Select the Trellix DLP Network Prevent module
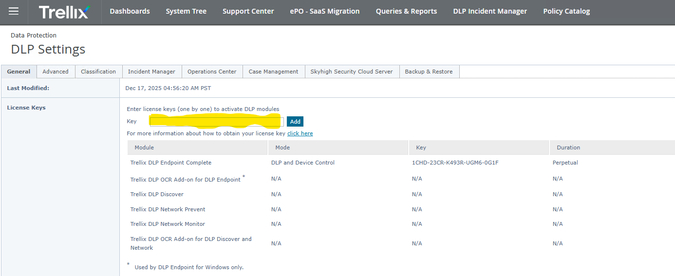Image resolution: width=675 pixels, height=276 pixels. click(168, 209)
